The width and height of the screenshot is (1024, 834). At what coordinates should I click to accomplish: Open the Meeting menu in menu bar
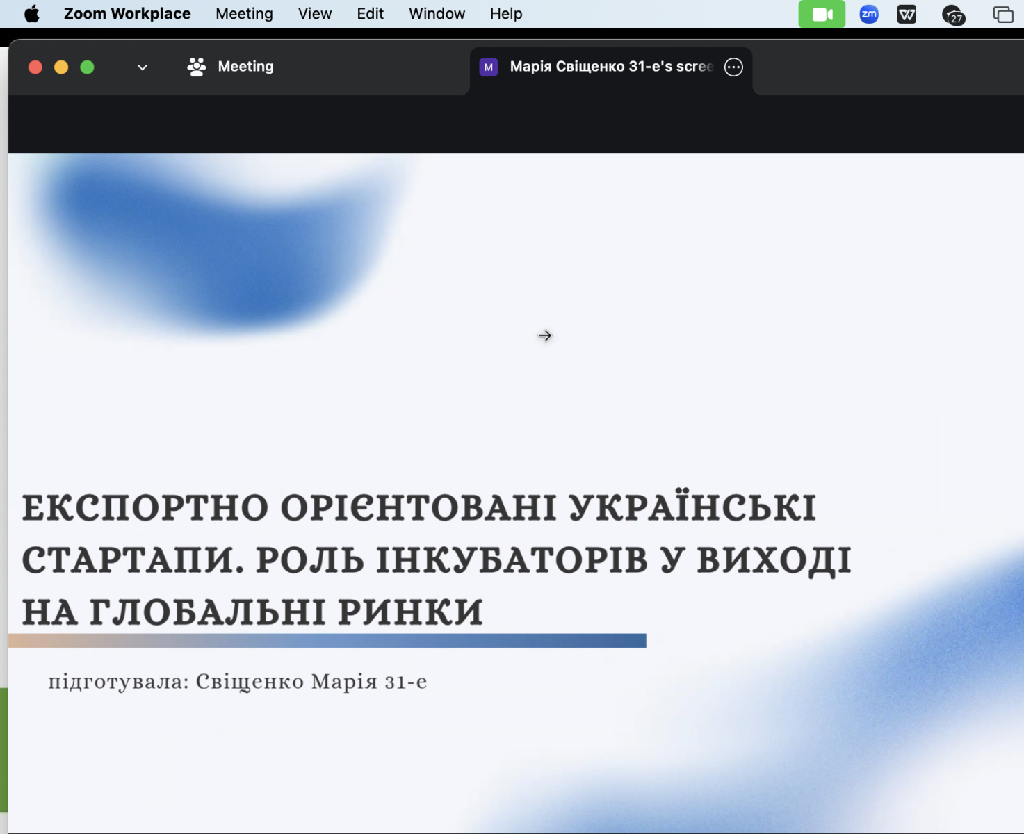tap(244, 14)
